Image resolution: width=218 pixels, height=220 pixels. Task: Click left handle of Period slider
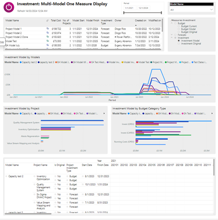tap(124, 13)
